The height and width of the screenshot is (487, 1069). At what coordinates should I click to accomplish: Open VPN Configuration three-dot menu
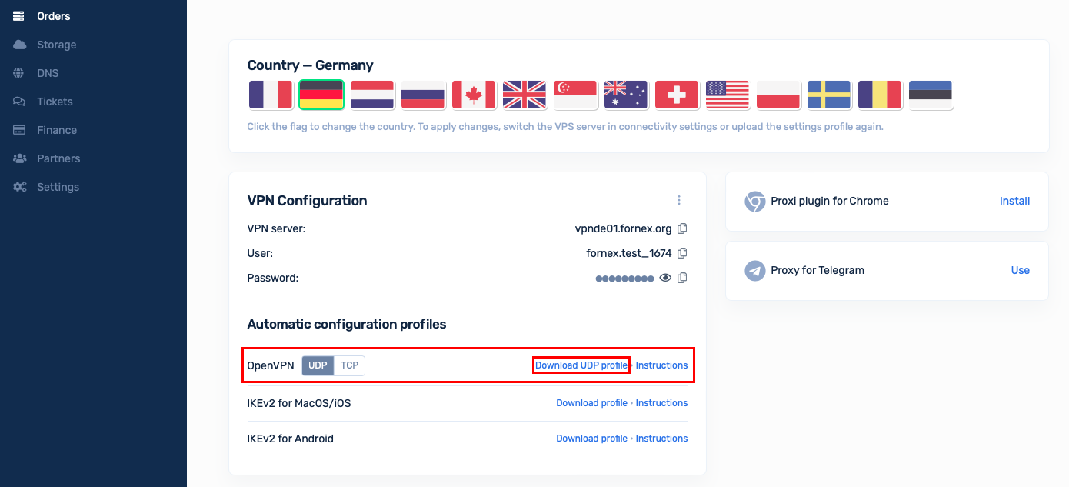pos(679,200)
